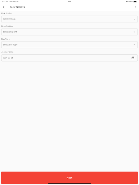Screen dimensions: 139x185
Task: Open the Select PickUp station field
Action: (x=69, y=19)
